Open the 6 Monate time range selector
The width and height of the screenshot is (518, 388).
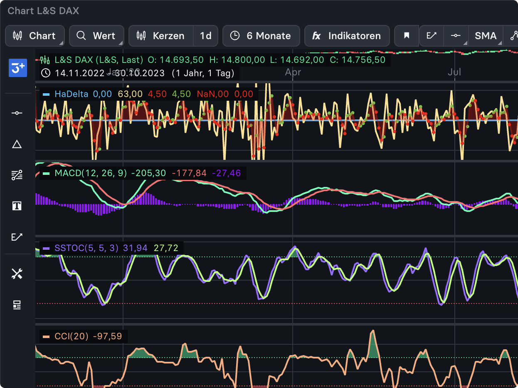click(x=261, y=36)
